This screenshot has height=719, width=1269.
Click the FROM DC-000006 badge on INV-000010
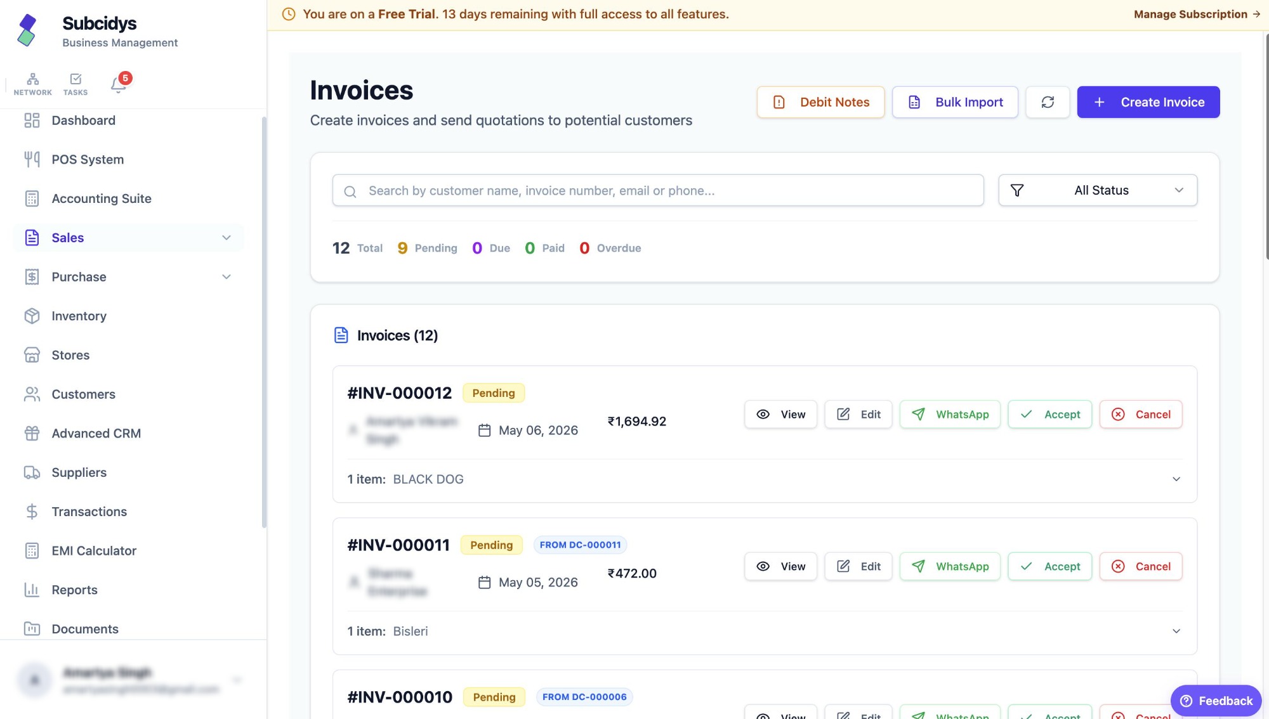coord(584,697)
